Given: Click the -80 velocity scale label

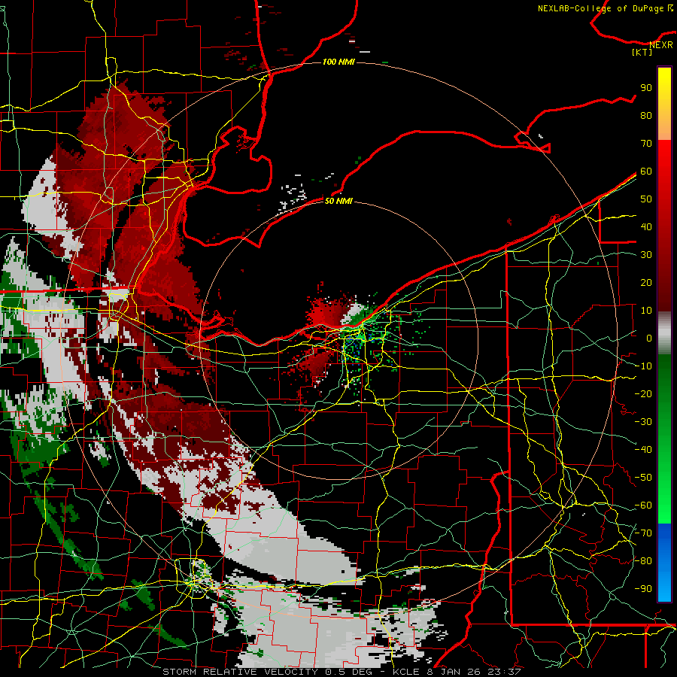Looking at the screenshot, I should click(643, 561).
